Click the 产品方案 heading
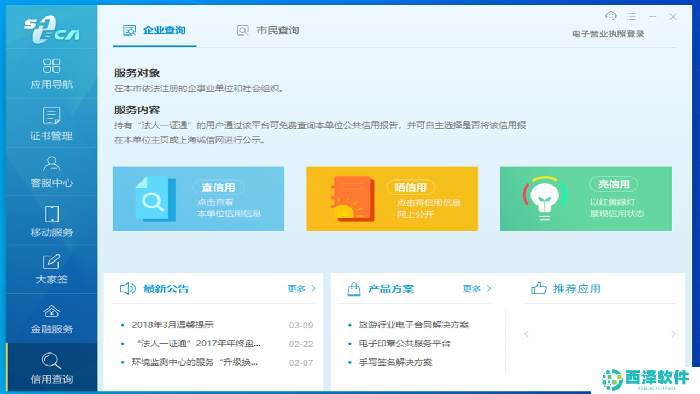The height and width of the screenshot is (394, 700). pyautogui.click(x=391, y=289)
